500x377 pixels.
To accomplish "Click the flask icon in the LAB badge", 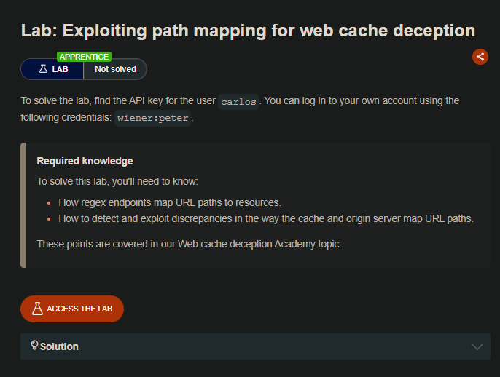I will coord(42,69).
